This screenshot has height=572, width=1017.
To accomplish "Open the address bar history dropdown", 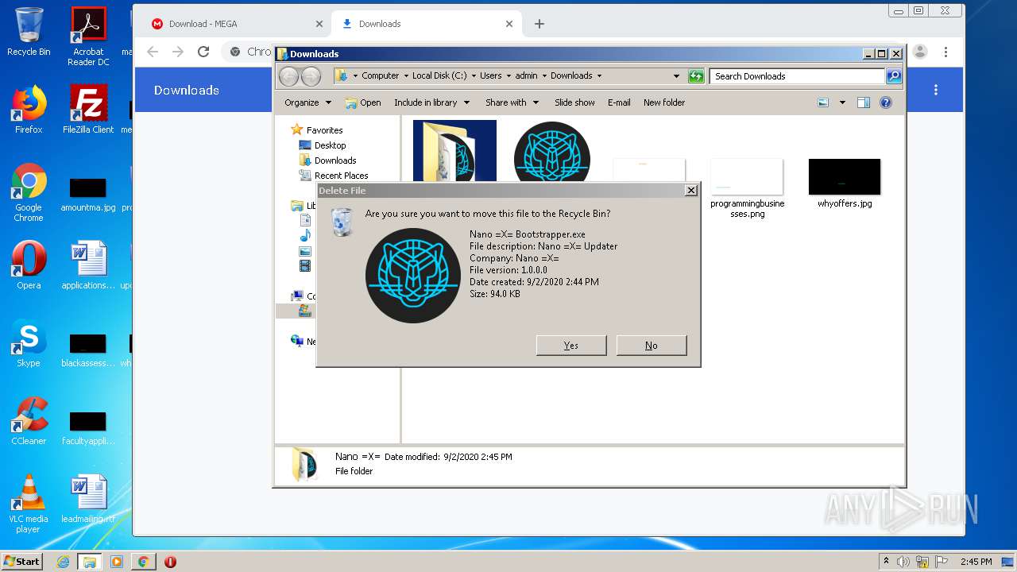I will [676, 76].
